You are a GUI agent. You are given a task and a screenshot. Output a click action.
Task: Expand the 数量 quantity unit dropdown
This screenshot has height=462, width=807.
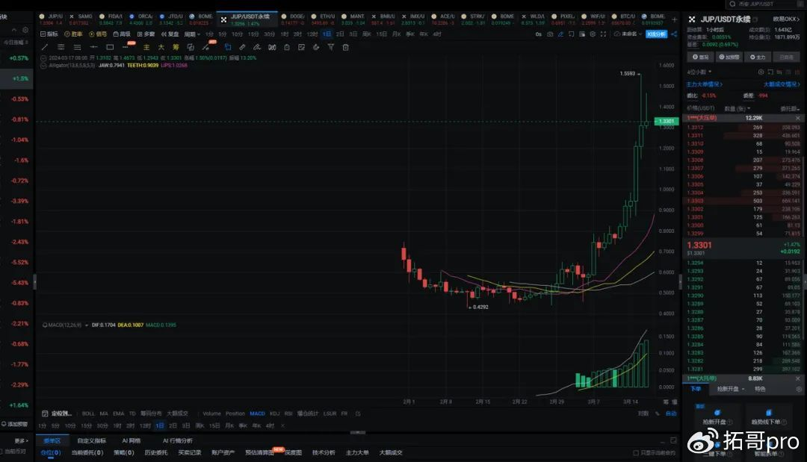[737, 109]
